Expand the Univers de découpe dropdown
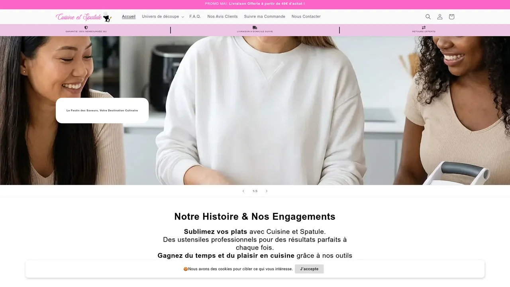 pyautogui.click(x=163, y=17)
